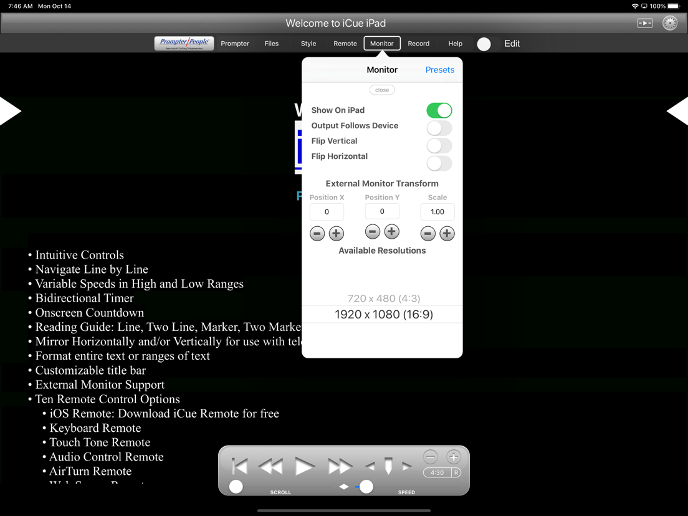Open Presets in Monitor popover

tap(439, 70)
